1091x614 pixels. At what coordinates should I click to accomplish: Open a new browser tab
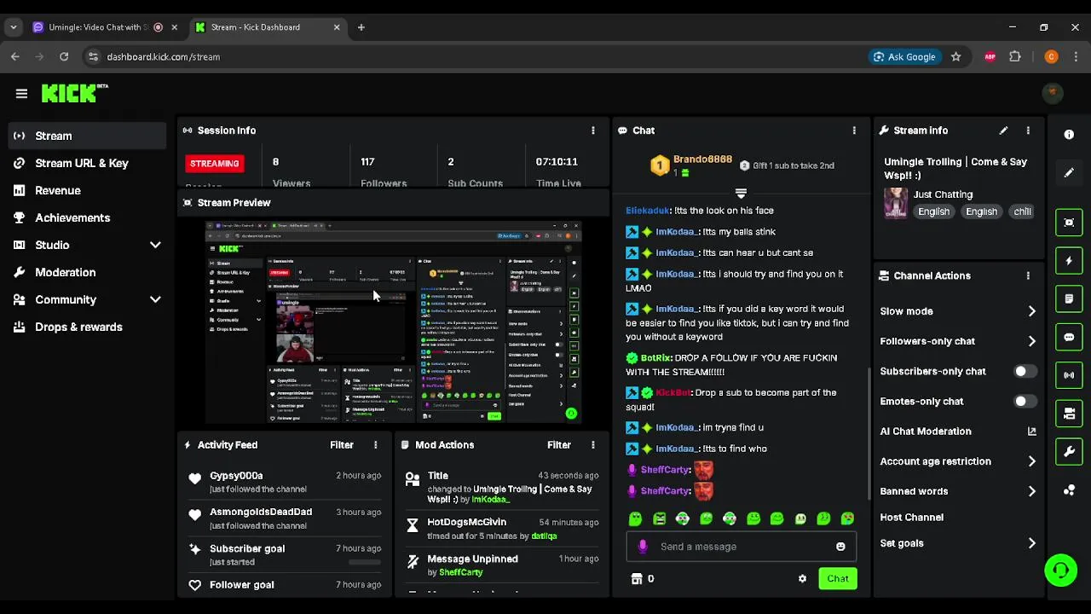tap(361, 27)
